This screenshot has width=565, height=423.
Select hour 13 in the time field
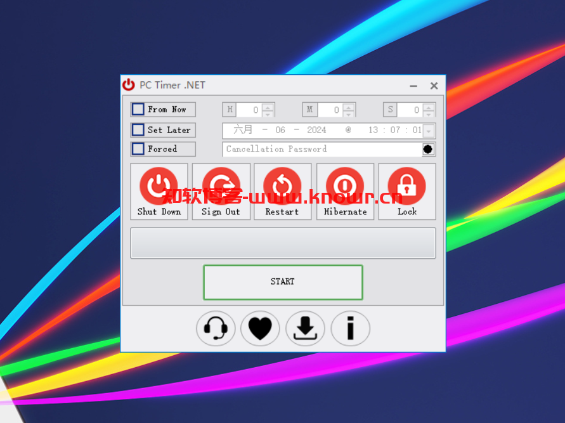373,130
